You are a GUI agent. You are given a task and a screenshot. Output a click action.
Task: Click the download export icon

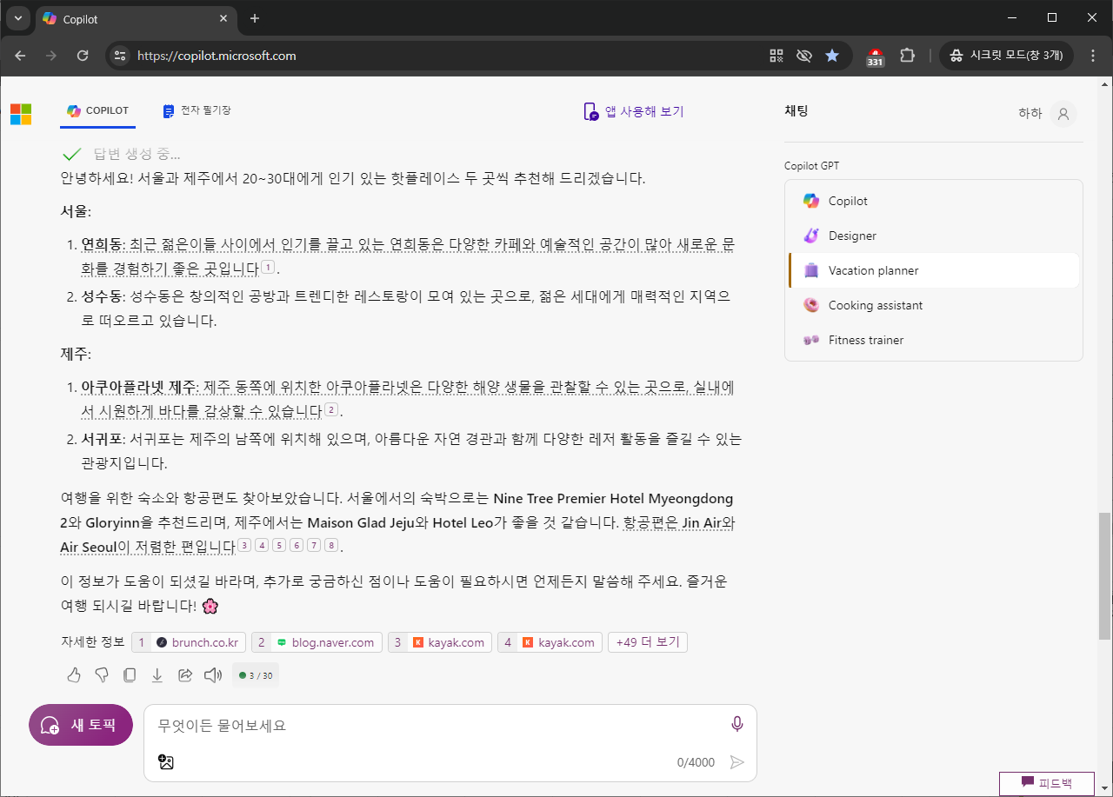tap(157, 674)
